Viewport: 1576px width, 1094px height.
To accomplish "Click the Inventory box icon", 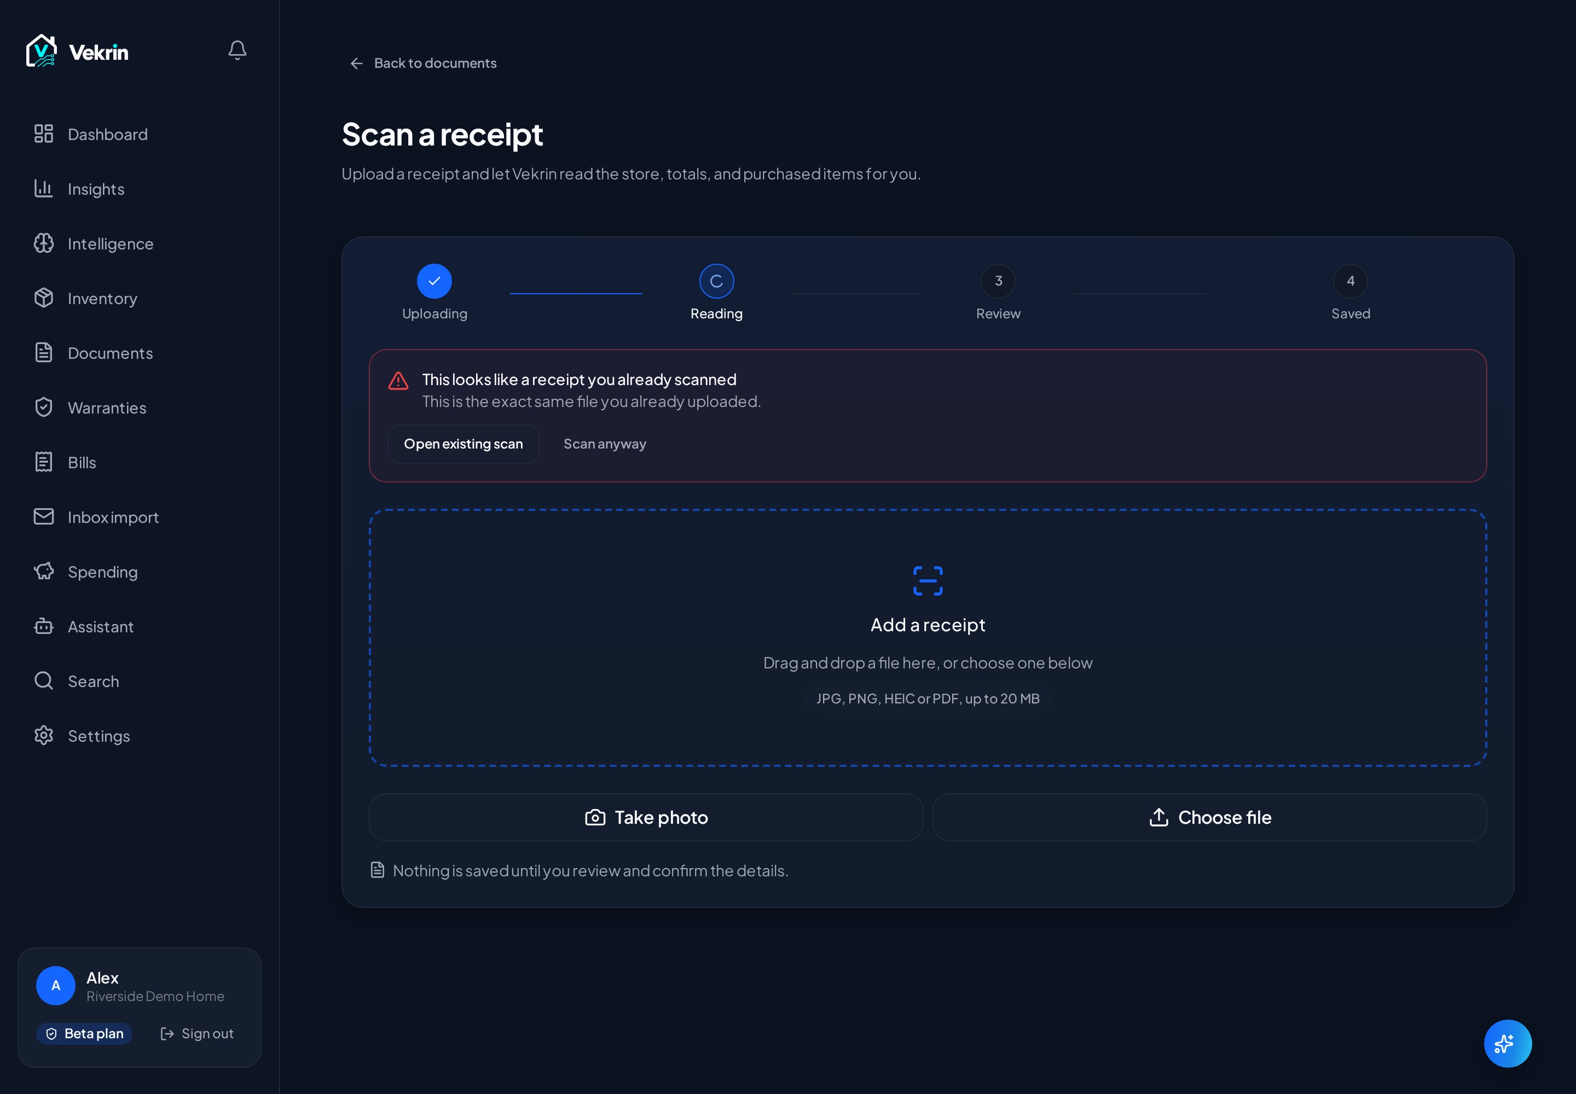I will (44, 298).
